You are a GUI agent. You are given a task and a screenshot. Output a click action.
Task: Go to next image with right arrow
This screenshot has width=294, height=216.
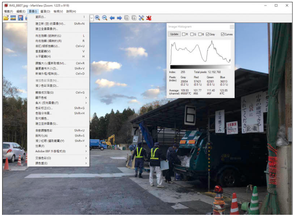(119, 18)
